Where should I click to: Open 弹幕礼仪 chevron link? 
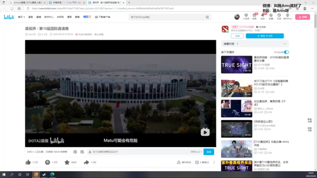196,152
